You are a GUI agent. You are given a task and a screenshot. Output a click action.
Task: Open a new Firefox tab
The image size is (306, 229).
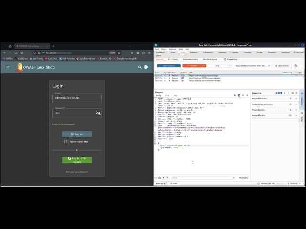[53, 46]
